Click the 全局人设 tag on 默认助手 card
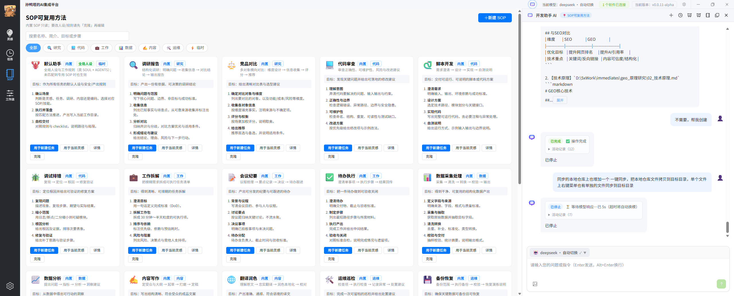Viewport: 734px width, 296px height. click(85, 64)
